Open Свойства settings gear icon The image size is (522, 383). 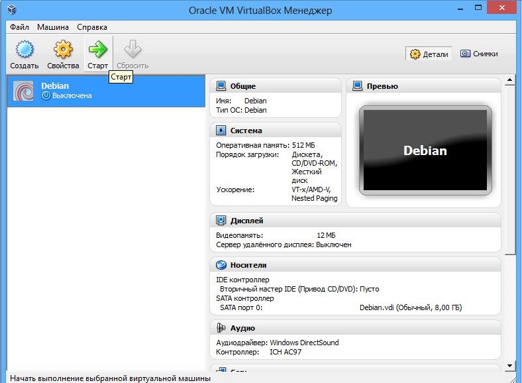click(x=63, y=50)
